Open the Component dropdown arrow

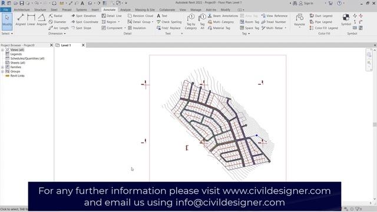125,28
